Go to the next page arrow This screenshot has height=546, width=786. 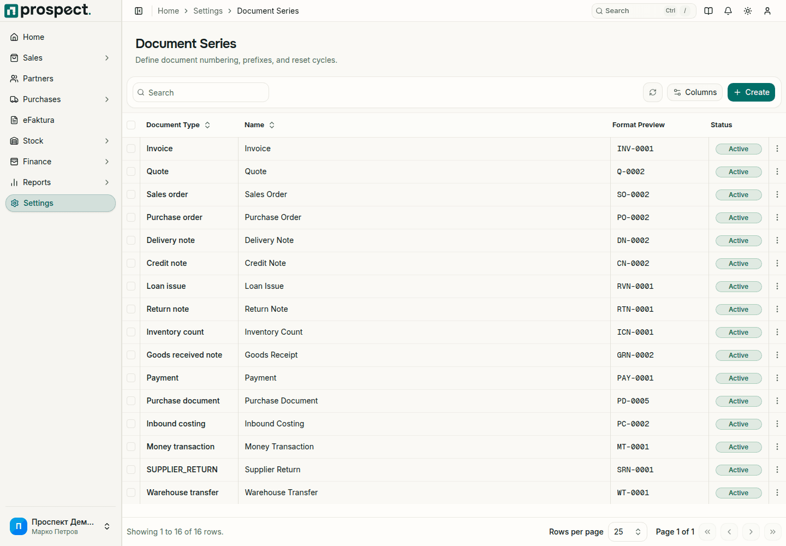751,532
